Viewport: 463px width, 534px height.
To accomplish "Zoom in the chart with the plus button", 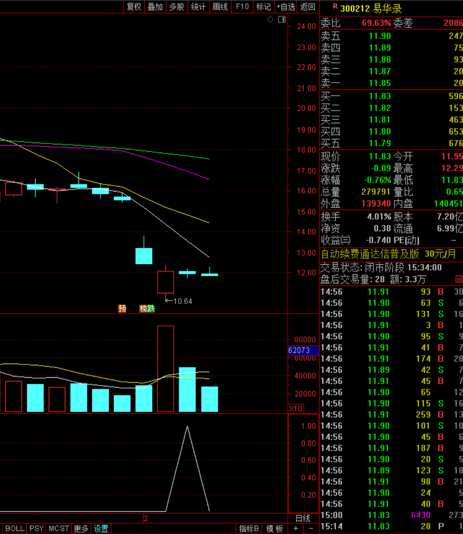I will (x=296, y=529).
